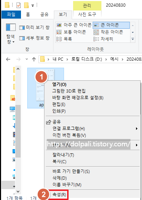
Task: Click layout gallery scroll-down arrow
Action: tap(133, 32)
